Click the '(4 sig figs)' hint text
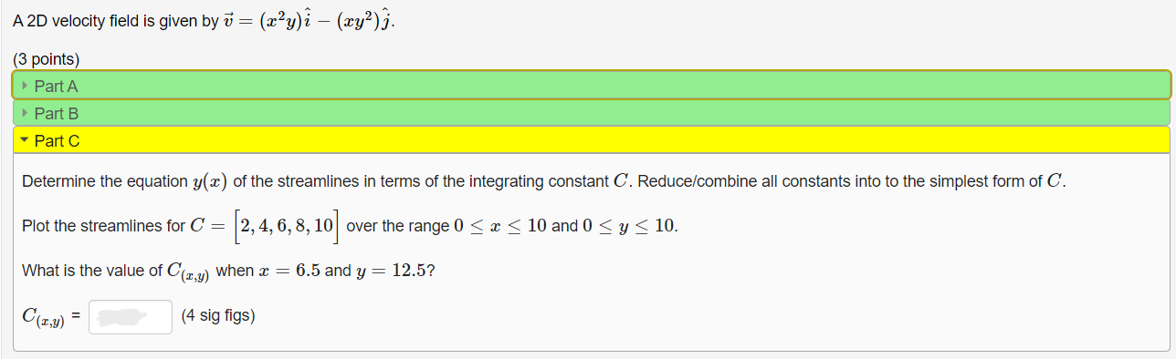The width and height of the screenshot is (1176, 359). [x=218, y=316]
